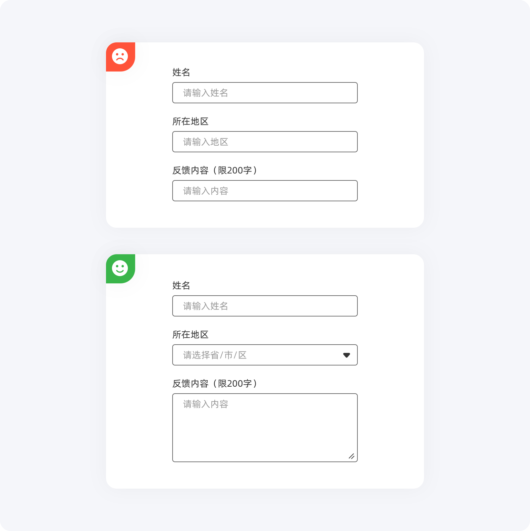Click the 请选择省/市/区 placeholder text
This screenshot has height=531, width=530.
tap(215, 355)
